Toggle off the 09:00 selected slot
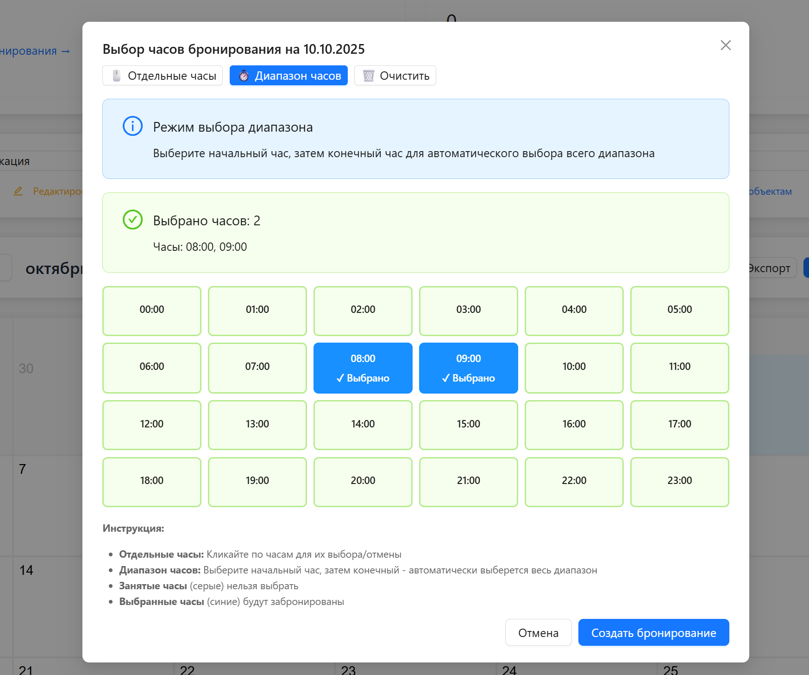Image resolution: width=809 pixels, height=675 pixels. click(468, 368)
